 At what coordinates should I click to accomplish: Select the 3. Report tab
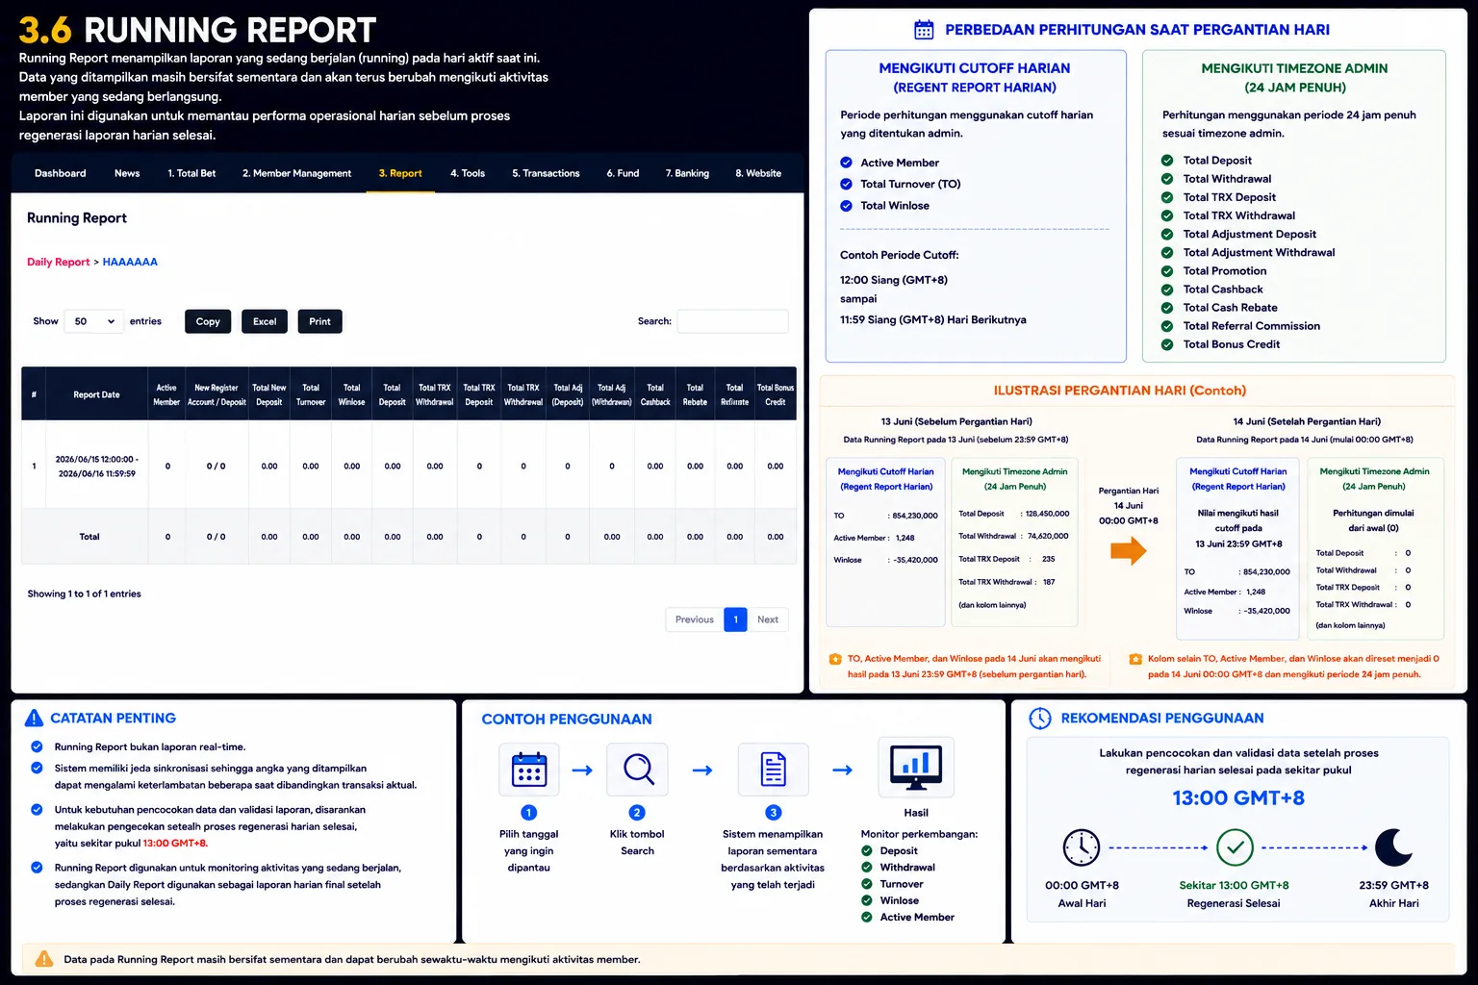400,173
